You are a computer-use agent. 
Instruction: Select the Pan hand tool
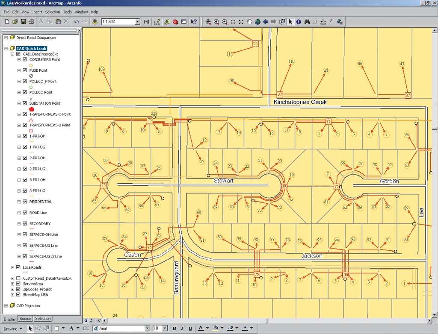coord(249,22)
